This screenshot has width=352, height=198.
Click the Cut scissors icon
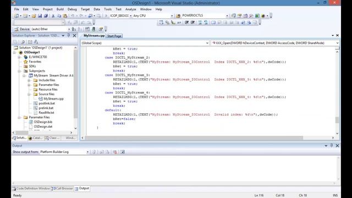(x=53, y=16)
